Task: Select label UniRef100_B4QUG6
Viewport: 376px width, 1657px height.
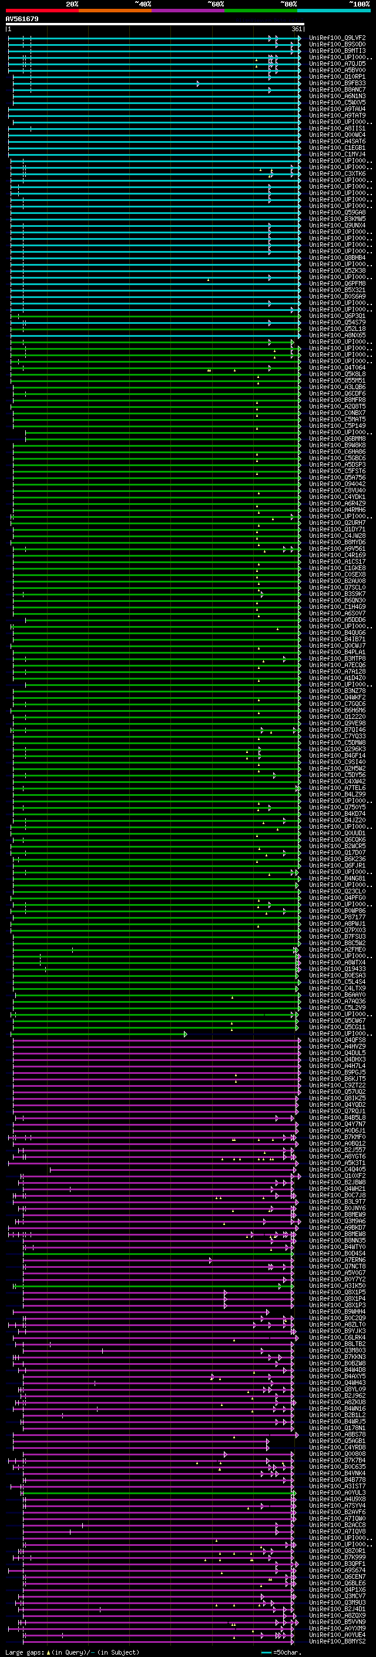Action: click(337, 633)
